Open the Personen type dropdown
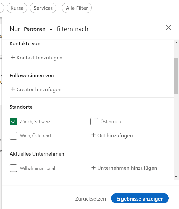The height and width of the screenshot is (209, 179). (x=38, y=29)
